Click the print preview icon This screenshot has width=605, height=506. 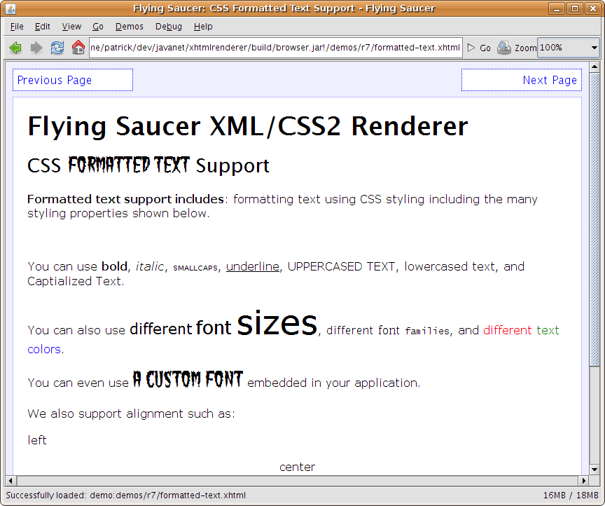(504, 48)
